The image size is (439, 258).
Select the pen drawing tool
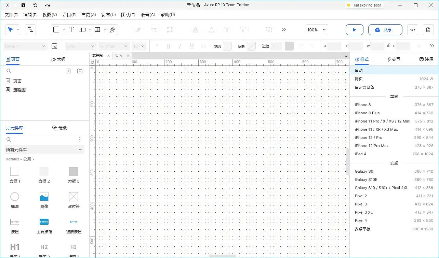(x=112, y=30)
